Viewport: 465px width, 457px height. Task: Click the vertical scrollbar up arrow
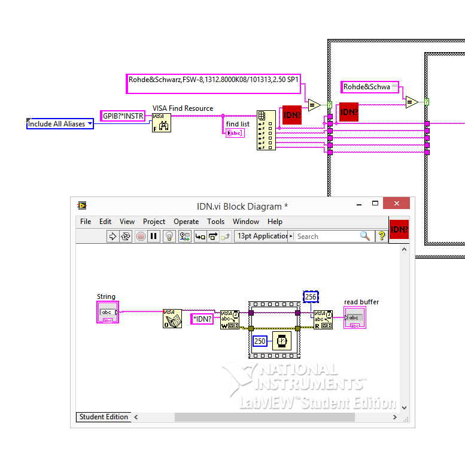pyautogui.click(x=404, y=249)
